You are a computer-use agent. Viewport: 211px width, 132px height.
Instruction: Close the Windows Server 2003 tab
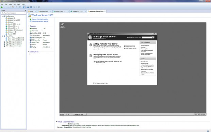[x=105, y=11]
